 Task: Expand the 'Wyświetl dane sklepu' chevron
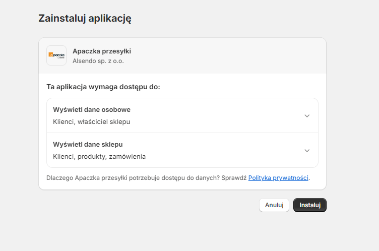click(x=307, y=150)
